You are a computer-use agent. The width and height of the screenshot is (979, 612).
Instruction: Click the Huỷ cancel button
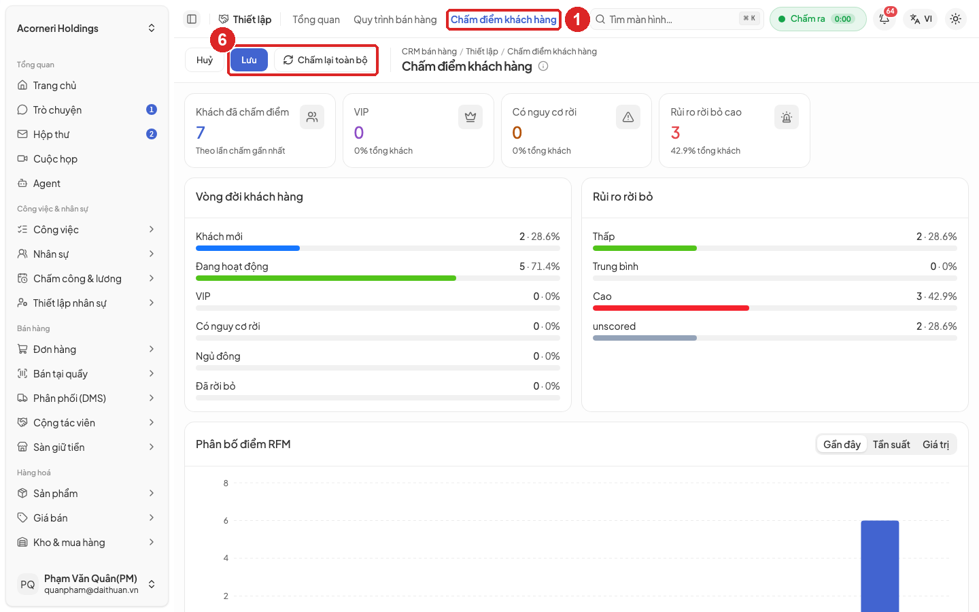(x=205, y=60)
